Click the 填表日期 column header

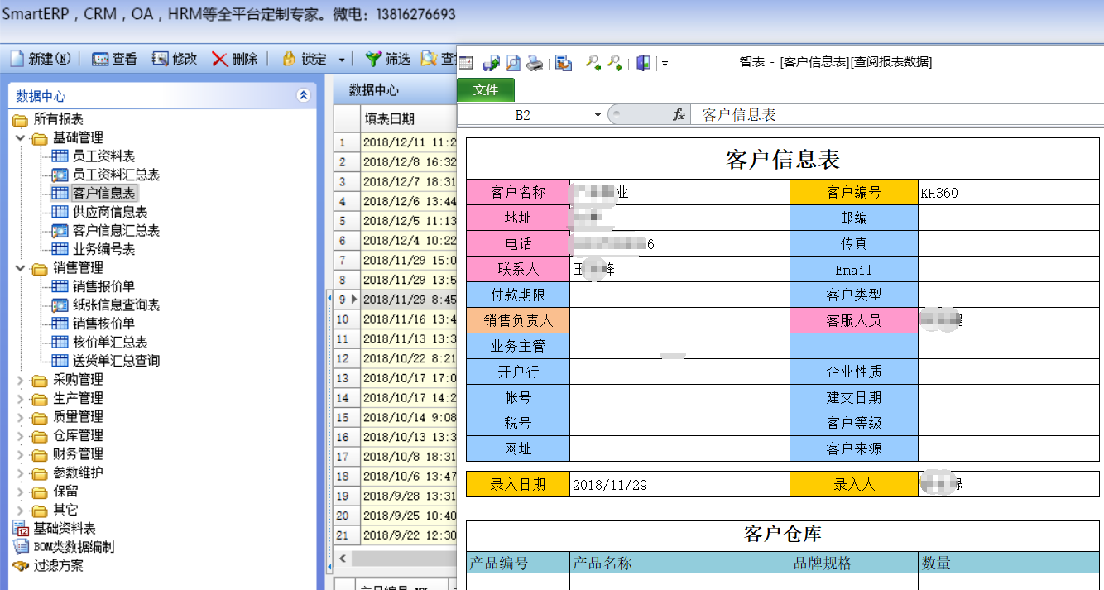(x=409, y=119)
